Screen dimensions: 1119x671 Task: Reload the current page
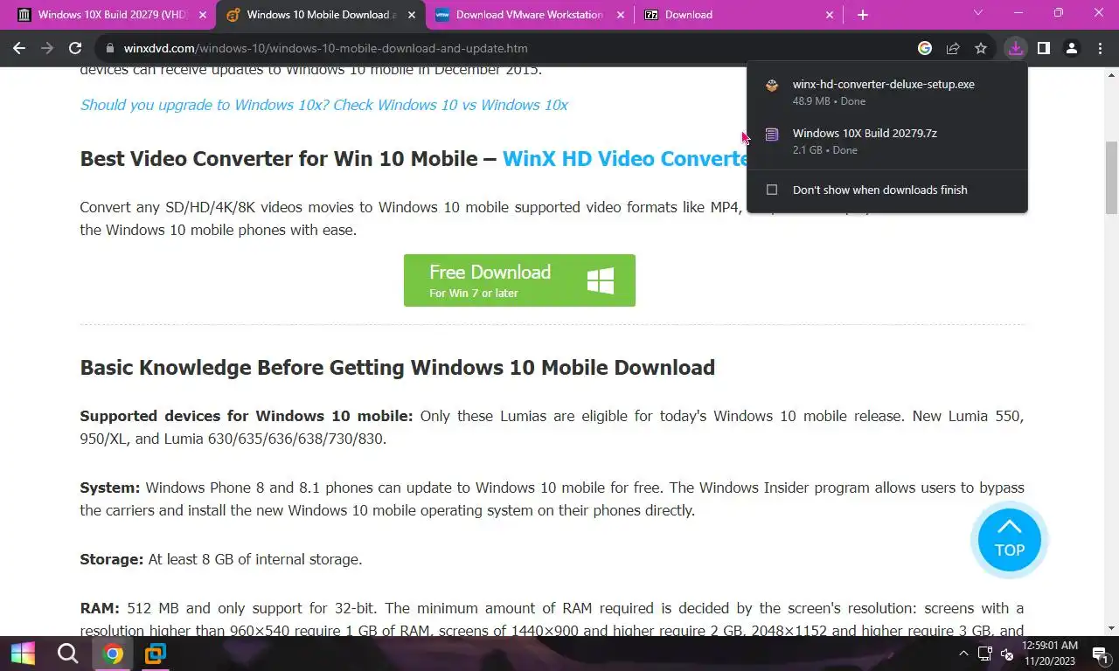[x=75, y=48]
